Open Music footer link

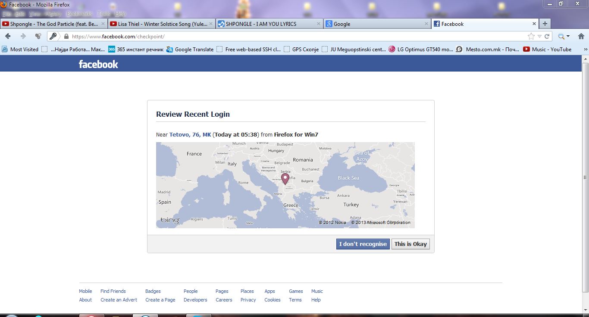(317, 291)
